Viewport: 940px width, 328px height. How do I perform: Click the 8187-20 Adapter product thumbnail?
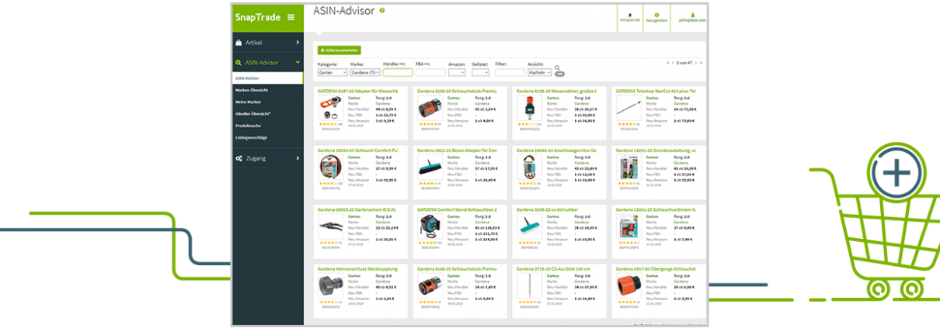[331, 109]
